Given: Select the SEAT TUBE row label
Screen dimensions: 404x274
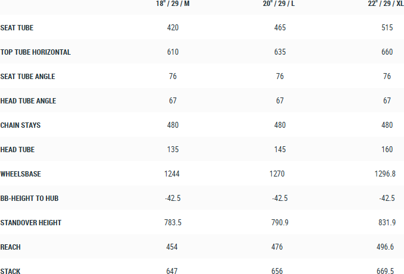Looking at the screenshot, I should [x=17, y=28].
